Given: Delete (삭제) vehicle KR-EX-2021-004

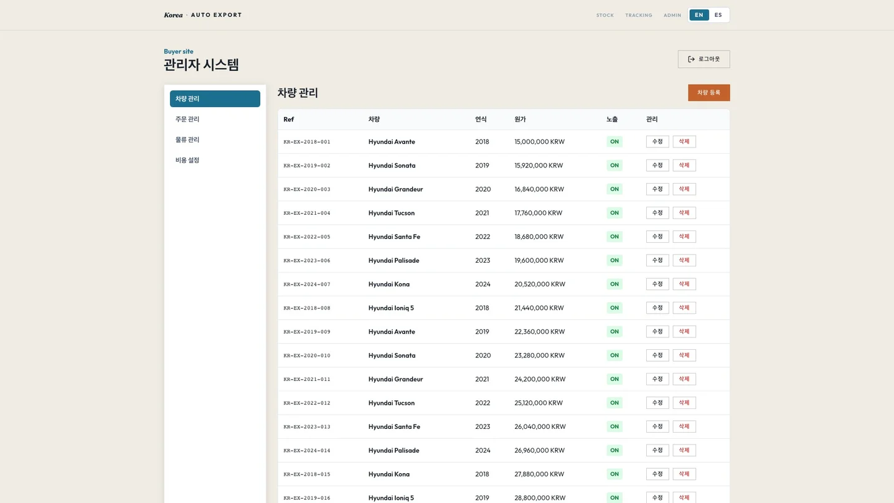Looking at the screenshot, I should tap(684, 213).
